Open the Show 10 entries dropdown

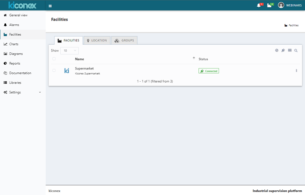click(69, 50)
